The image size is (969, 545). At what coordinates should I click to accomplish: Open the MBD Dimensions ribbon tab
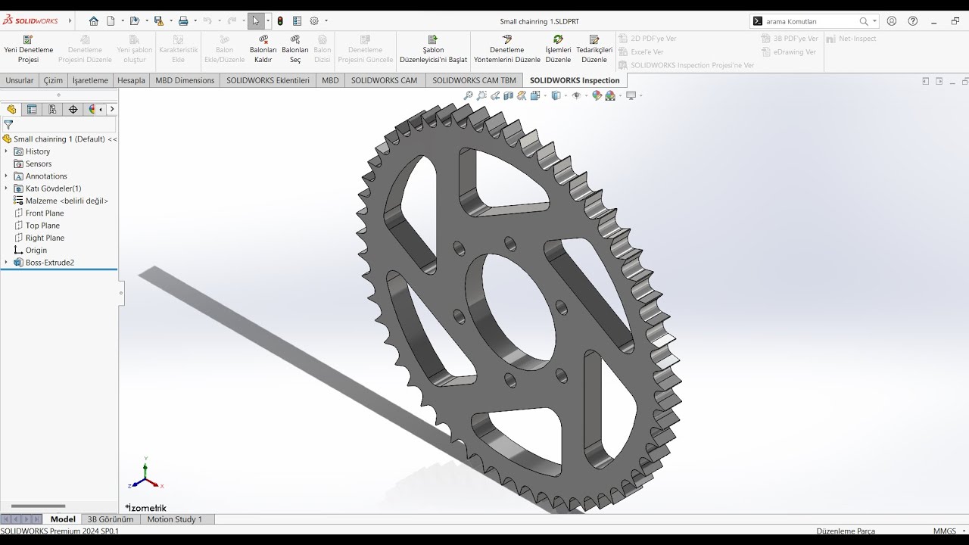185,80
